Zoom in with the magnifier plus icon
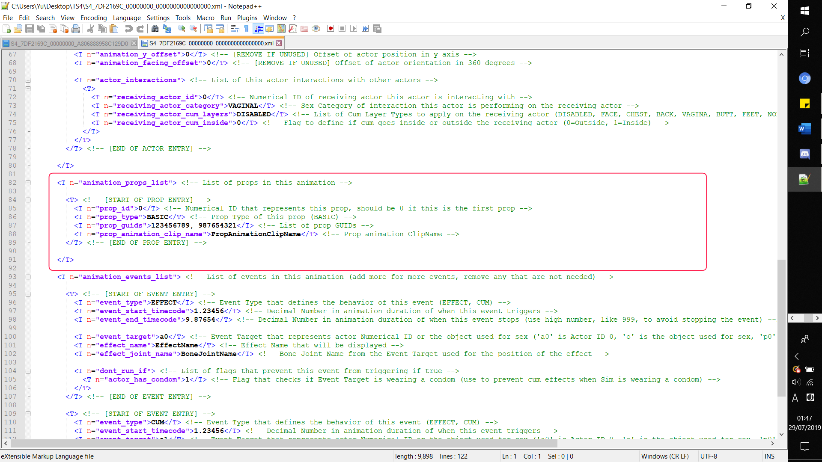The width and height of the screenshot is (822, 462). coord(182,29)
